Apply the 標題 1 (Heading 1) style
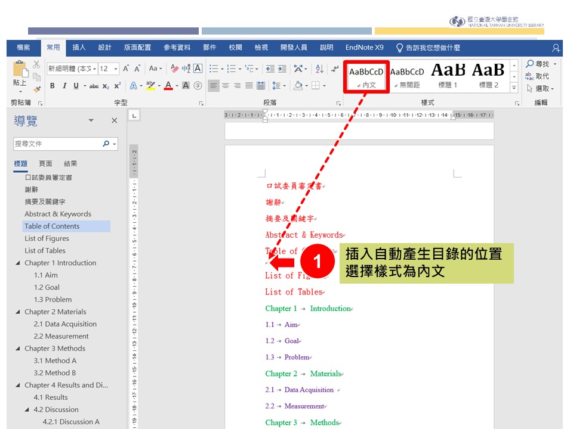Screen dimensions: 573x429 (x=448, y=77)
